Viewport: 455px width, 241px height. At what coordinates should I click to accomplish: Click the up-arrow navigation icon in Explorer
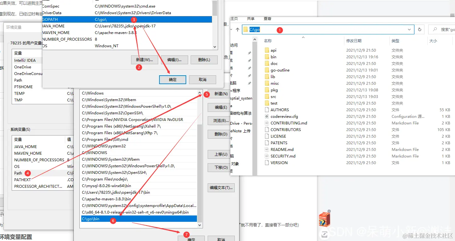click(238, 30)
